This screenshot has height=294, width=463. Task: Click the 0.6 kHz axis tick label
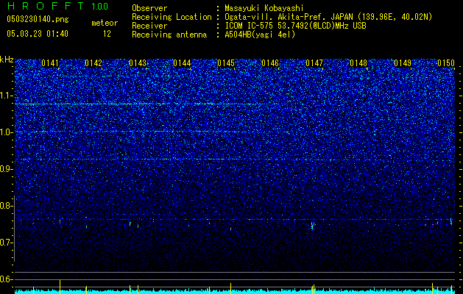(7, 279)
